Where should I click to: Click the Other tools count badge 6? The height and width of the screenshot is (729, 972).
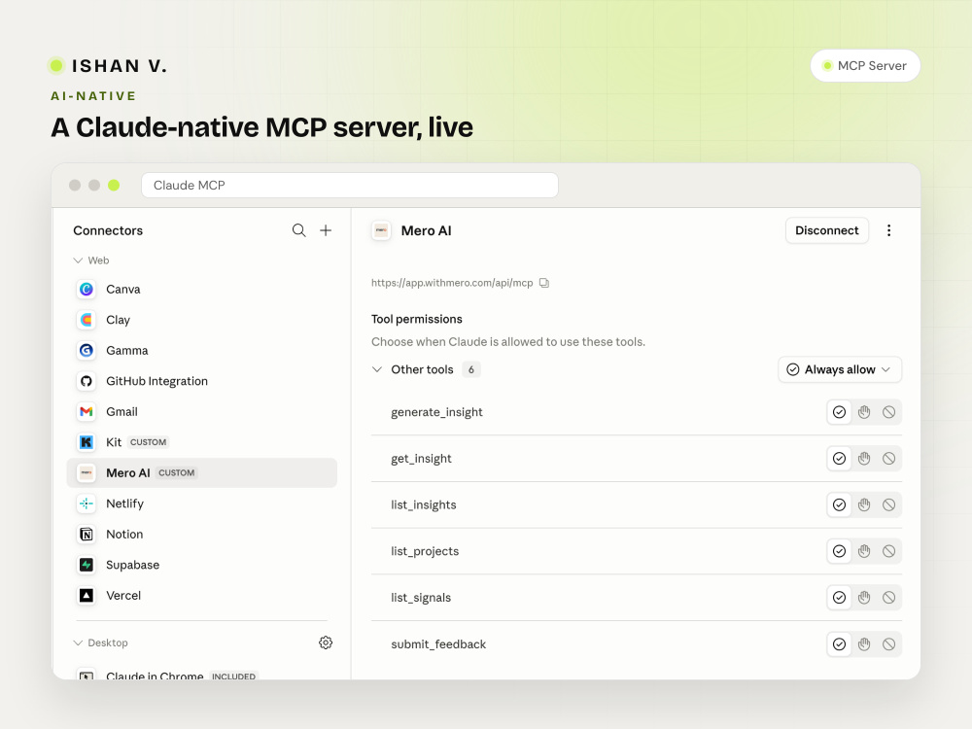pos(471,369)
